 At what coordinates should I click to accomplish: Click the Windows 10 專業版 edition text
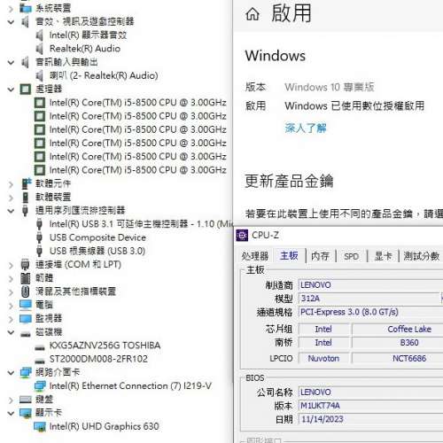tap(330, 87)
